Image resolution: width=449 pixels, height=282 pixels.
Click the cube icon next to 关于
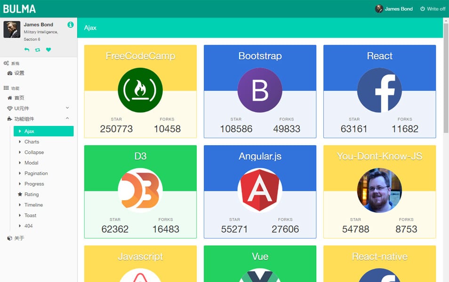coord(10,238)
